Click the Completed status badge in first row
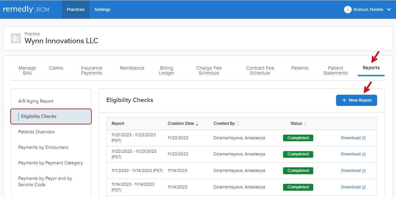Screen dimensions: 396x197 point(298,138)
